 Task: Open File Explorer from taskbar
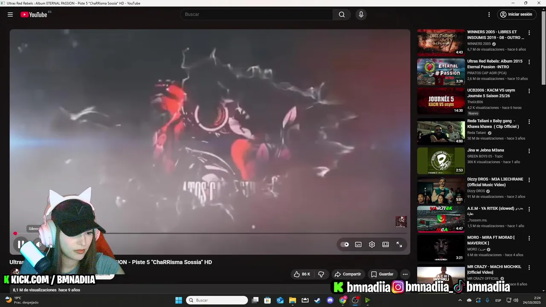(x=293, y=300)
